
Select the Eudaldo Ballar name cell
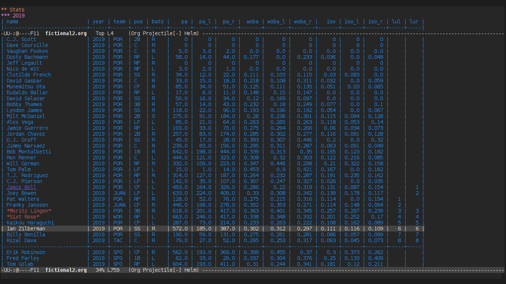[x=27, y=92]
